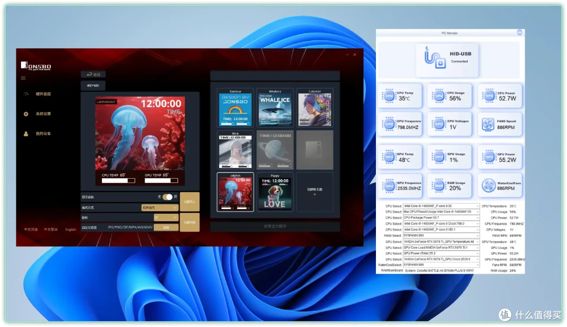Open the CPU Package Power dropdown
The image size is (567, 327).
point(441,217)
